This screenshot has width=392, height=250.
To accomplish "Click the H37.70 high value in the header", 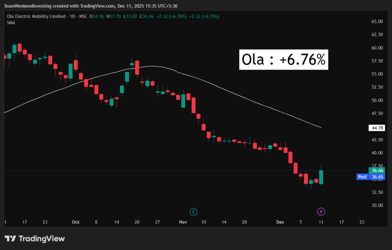I will [x=114, y=16].
